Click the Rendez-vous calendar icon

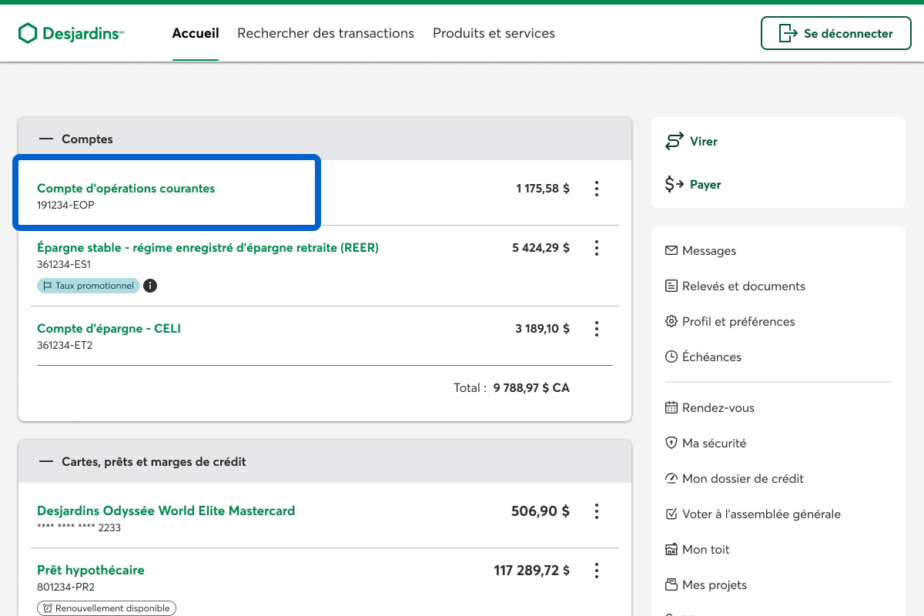pyautogui.click(x=671, y=408)
